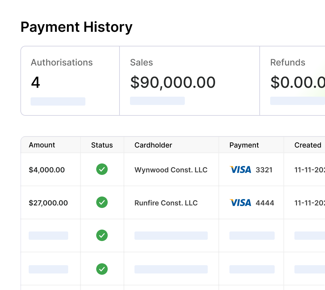Image resolution: width=325 pixels, height=290 pixels.
Task: Click the Payment History heading
Action: pos(76,27)
